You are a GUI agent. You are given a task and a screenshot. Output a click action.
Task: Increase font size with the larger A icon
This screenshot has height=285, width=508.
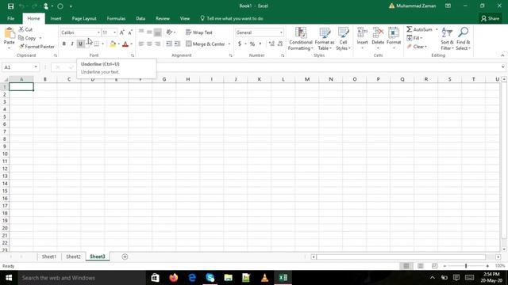[x=121, y=32]
